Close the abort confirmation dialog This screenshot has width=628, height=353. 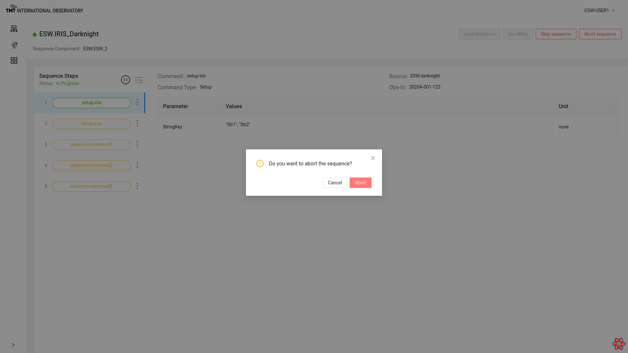(373, 158)
